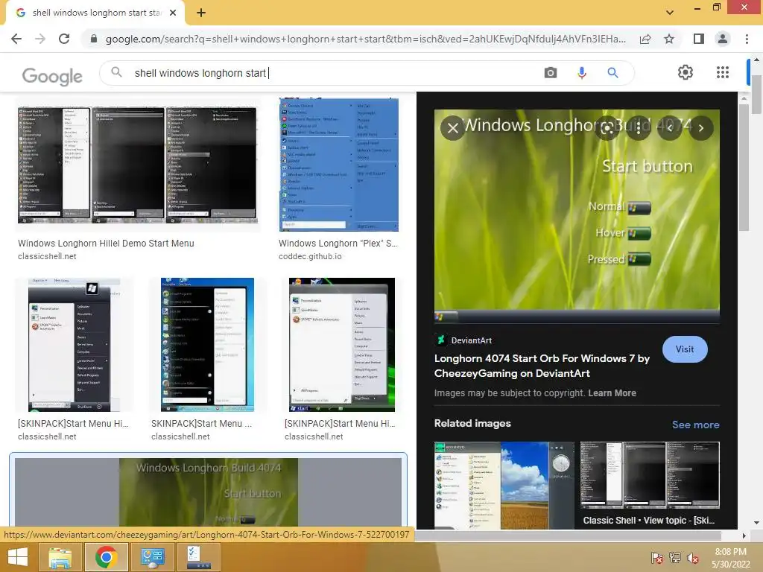Open Action Center flag tray icon

click(656, 559)
